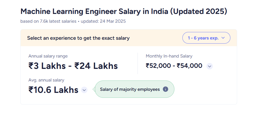Image resolution: width=258 pixels, height=113 pixels.
Task: Click the Annual salary range label
Action: click(48, 56)
